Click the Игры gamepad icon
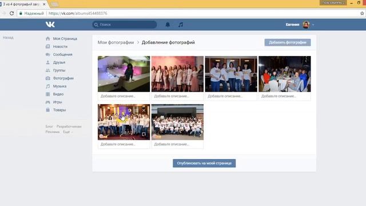This screenshot has height=206, width=366. click(48, 102)
